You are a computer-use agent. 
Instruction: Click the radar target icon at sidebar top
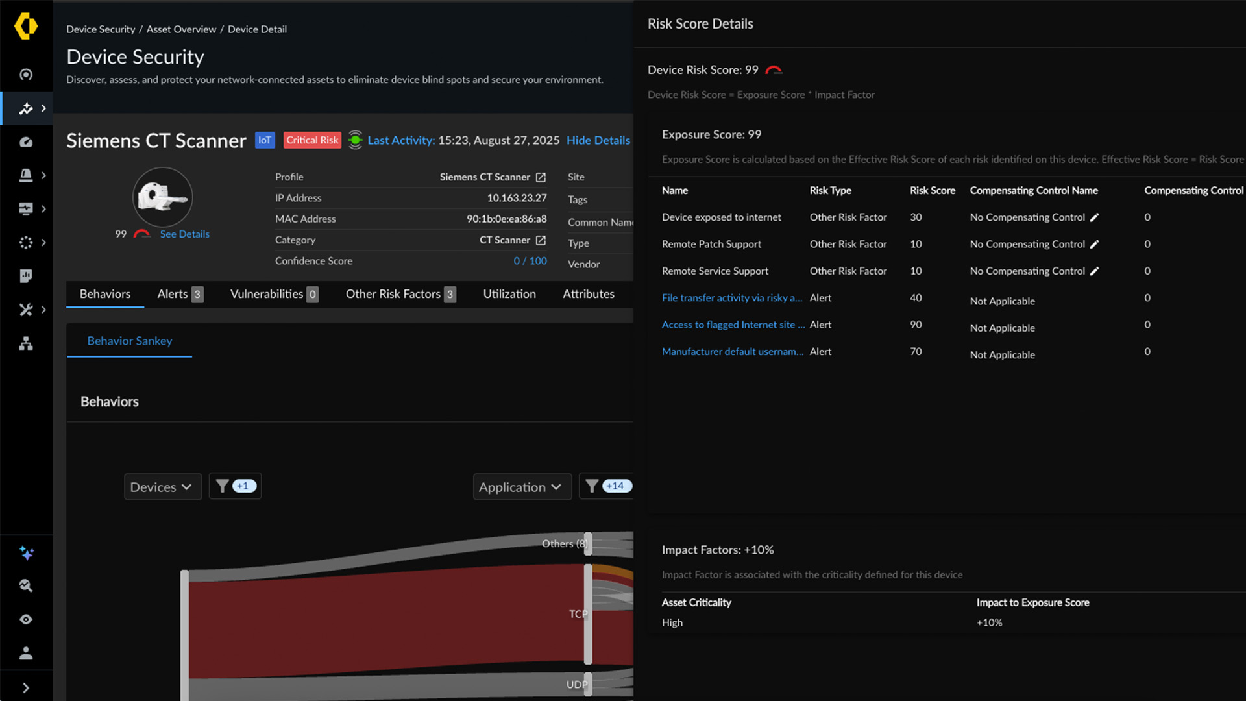tap(26, 75)
